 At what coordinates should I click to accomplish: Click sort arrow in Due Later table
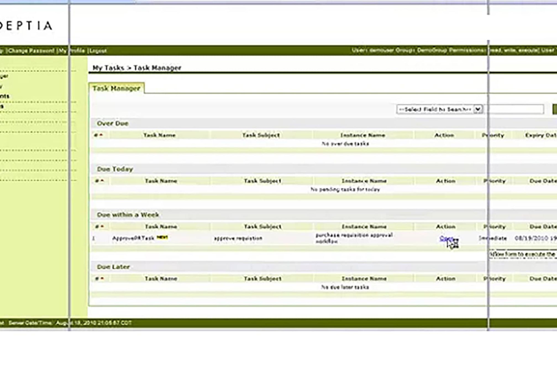[x=102, y=279]
